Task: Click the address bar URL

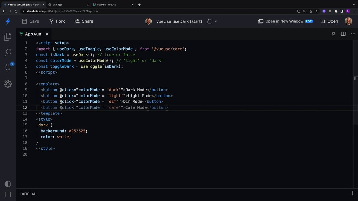Action: [x=62, y=11]
